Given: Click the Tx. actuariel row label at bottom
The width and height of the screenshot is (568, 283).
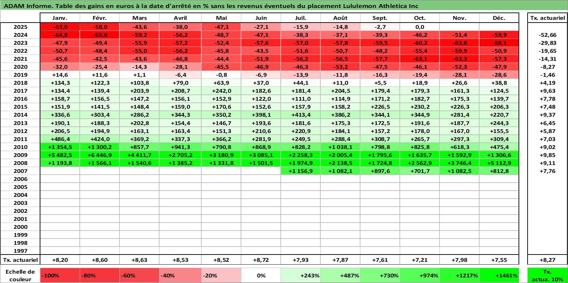Looking at the screenshot, I should point(20,260).
